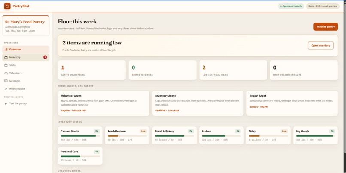
Task: Click the Ok badge on Personal Care
Action: coord(97,152)
